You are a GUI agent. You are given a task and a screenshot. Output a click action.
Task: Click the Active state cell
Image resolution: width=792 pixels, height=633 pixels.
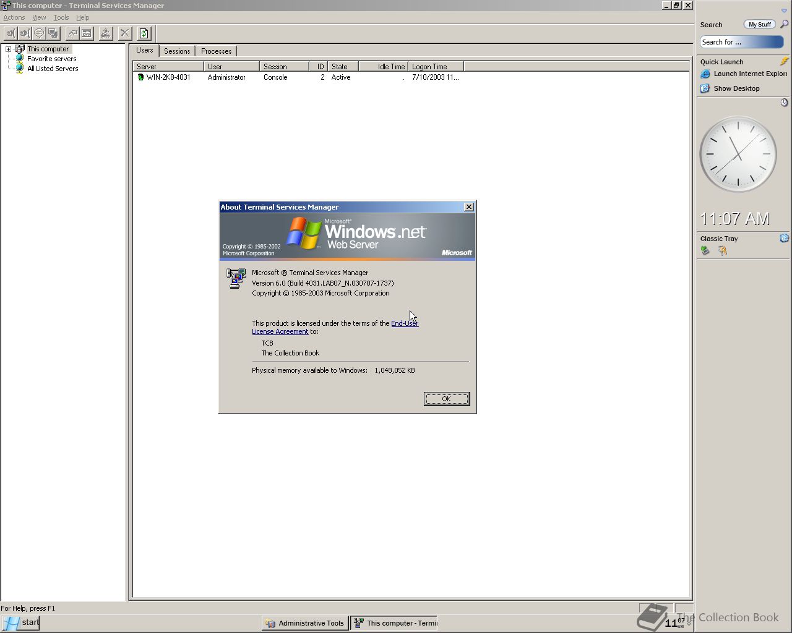click(341, 77)
